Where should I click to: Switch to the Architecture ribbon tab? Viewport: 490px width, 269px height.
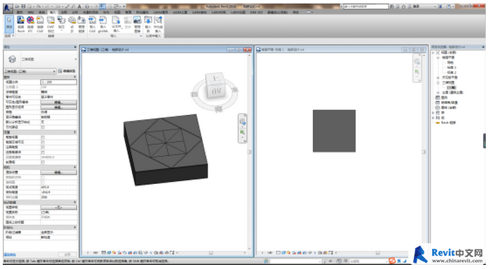click(20, 12)
